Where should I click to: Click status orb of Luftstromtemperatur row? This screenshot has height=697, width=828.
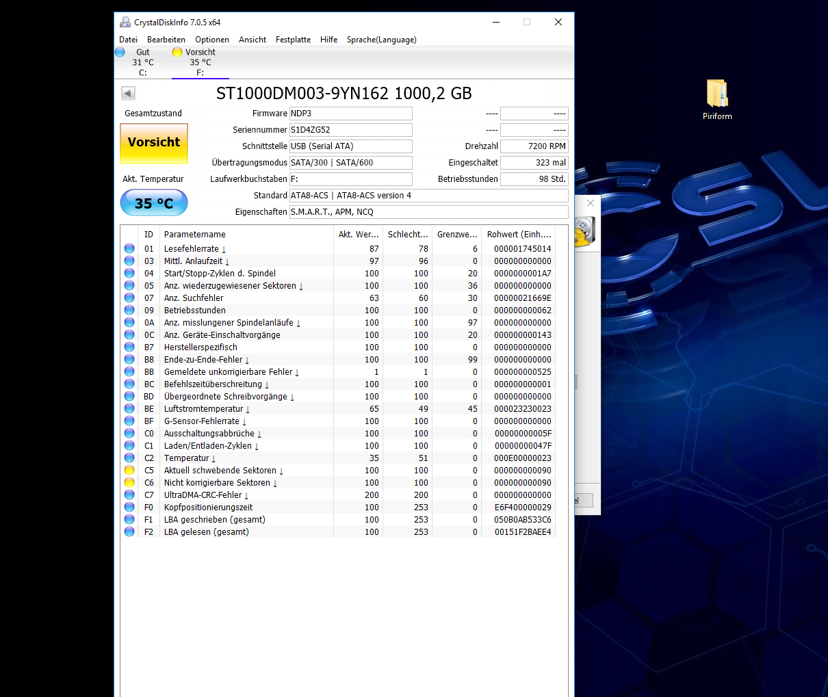click(x=129, y=408)
